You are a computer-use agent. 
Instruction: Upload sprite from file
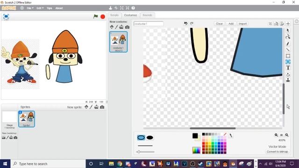coord(96,107)
